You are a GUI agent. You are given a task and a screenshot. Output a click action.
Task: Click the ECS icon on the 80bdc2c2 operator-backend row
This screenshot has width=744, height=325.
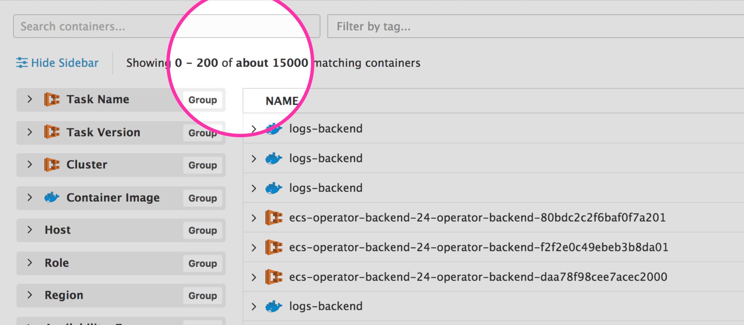(x=275, y=217)
